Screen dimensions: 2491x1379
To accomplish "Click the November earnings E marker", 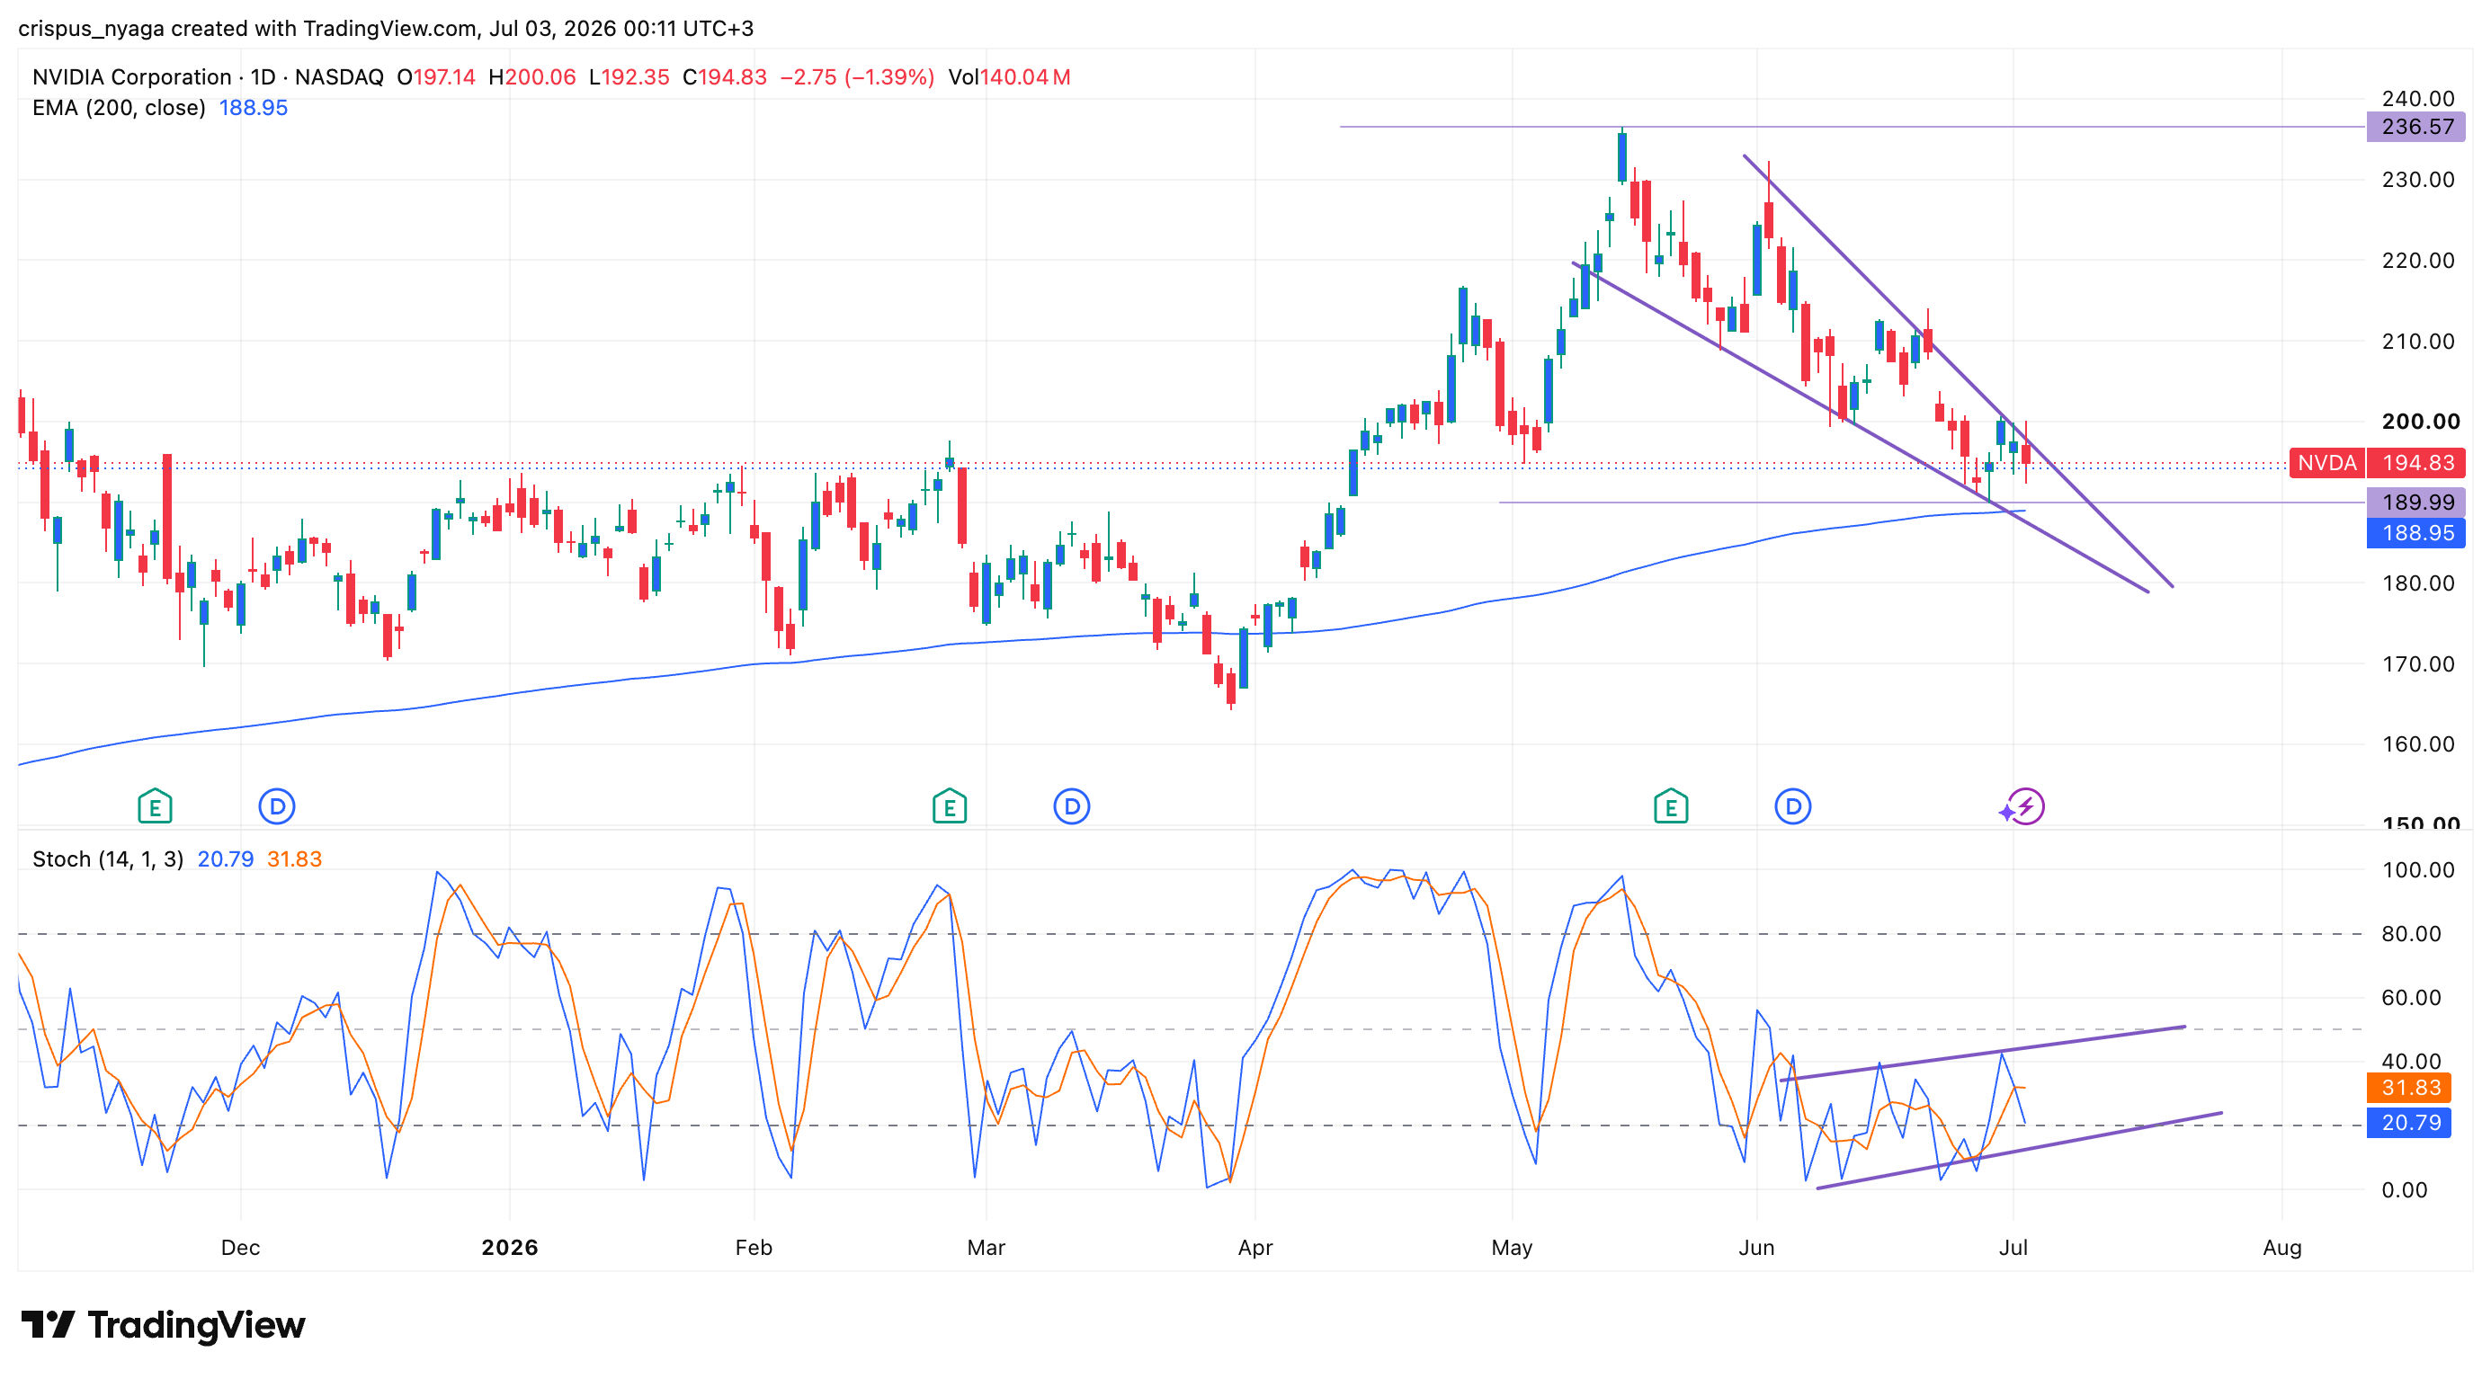I will (155, 806).
